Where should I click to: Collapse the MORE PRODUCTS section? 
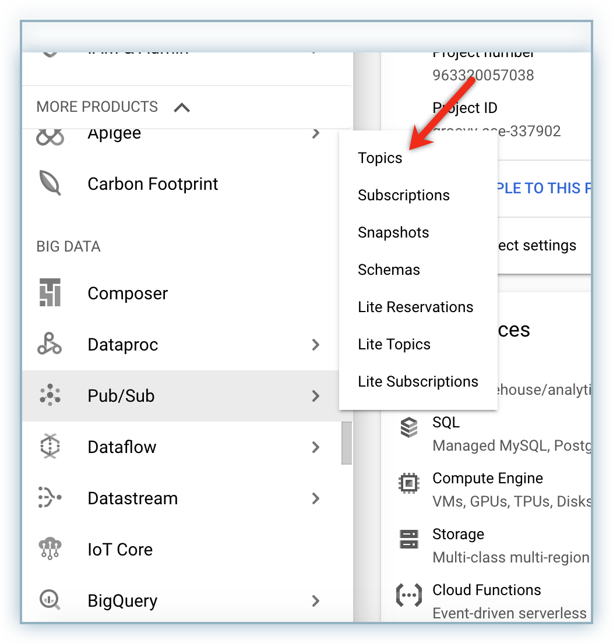pos(182,107)
